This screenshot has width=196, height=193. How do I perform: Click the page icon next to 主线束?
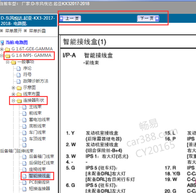(24, 107)
